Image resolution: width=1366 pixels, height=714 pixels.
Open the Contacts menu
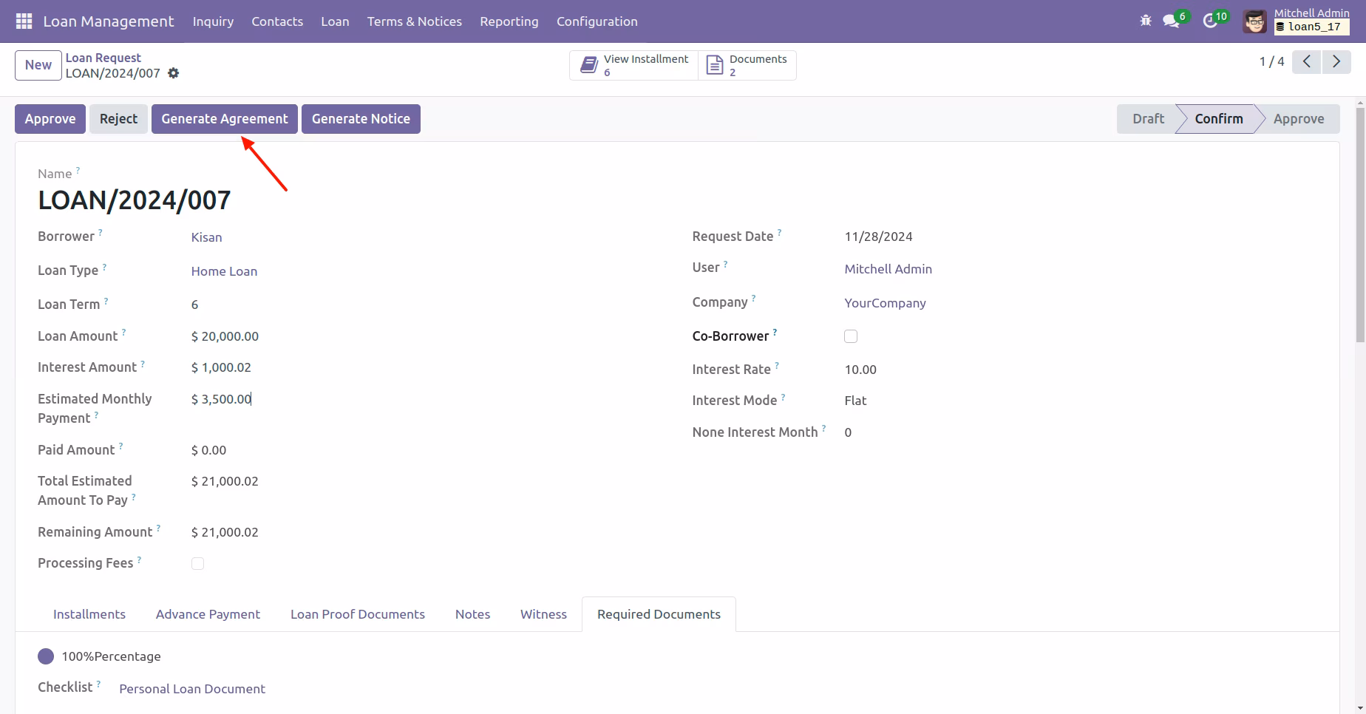277,21
